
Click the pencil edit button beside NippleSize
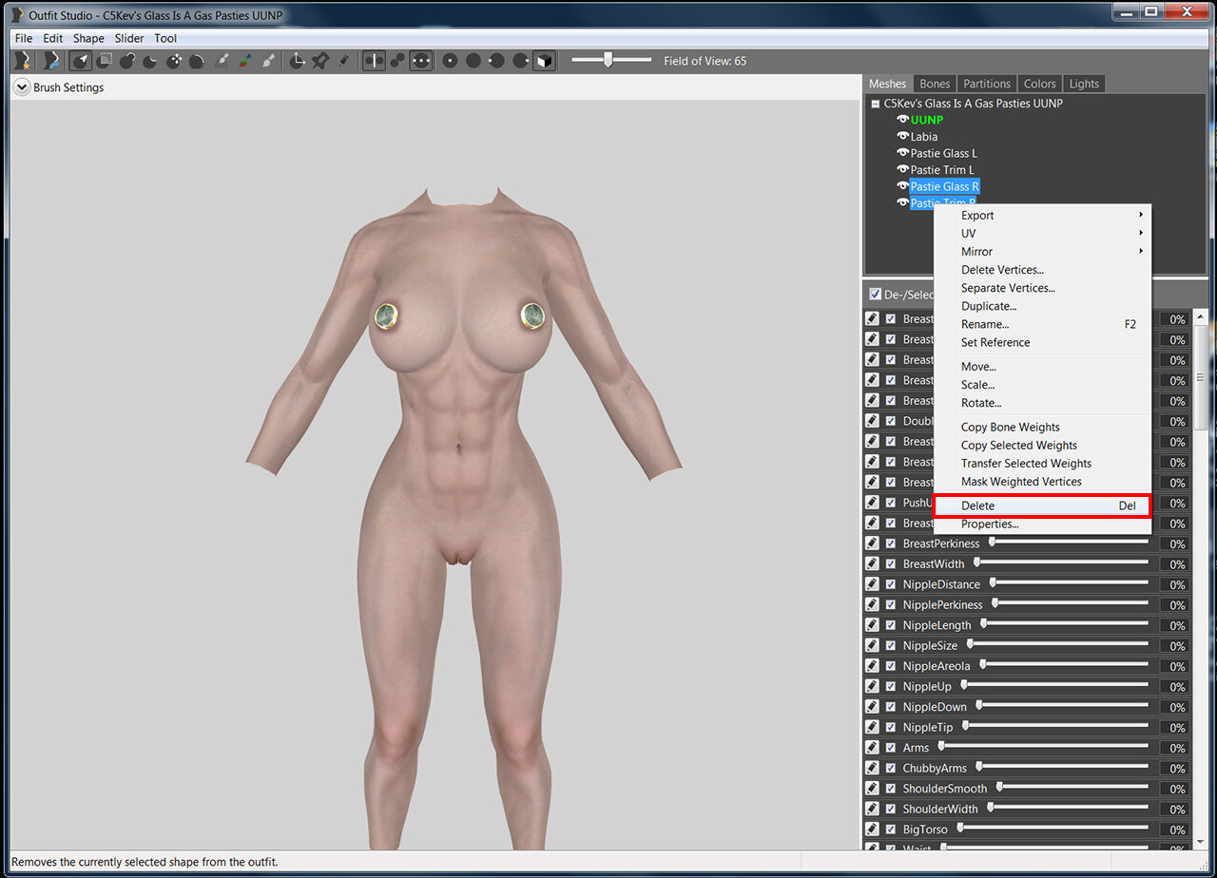pos(872,645)
